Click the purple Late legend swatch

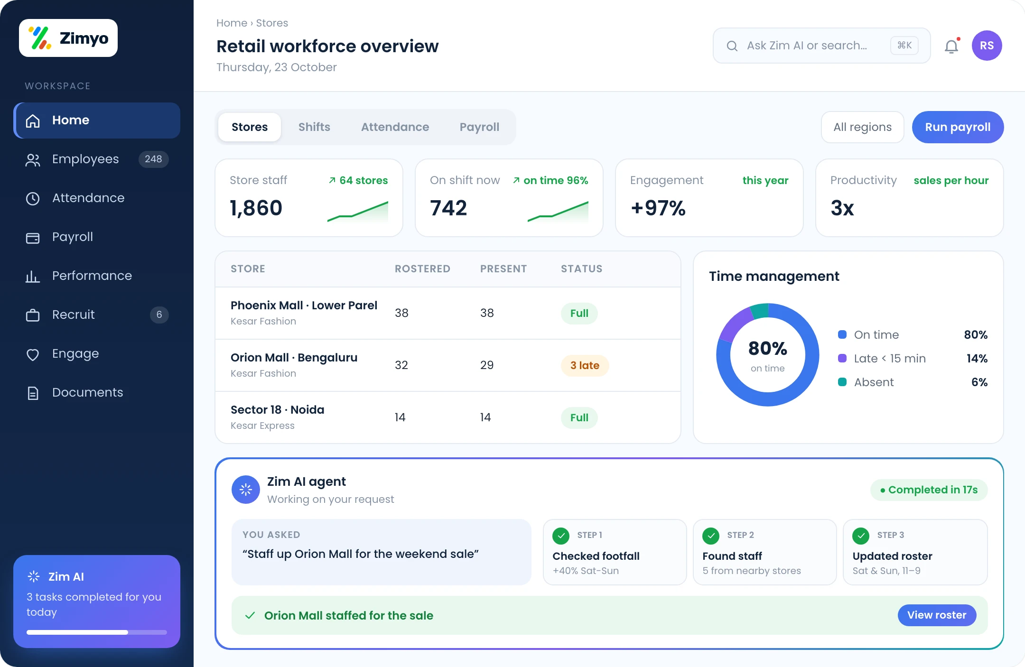click(842, 359)
